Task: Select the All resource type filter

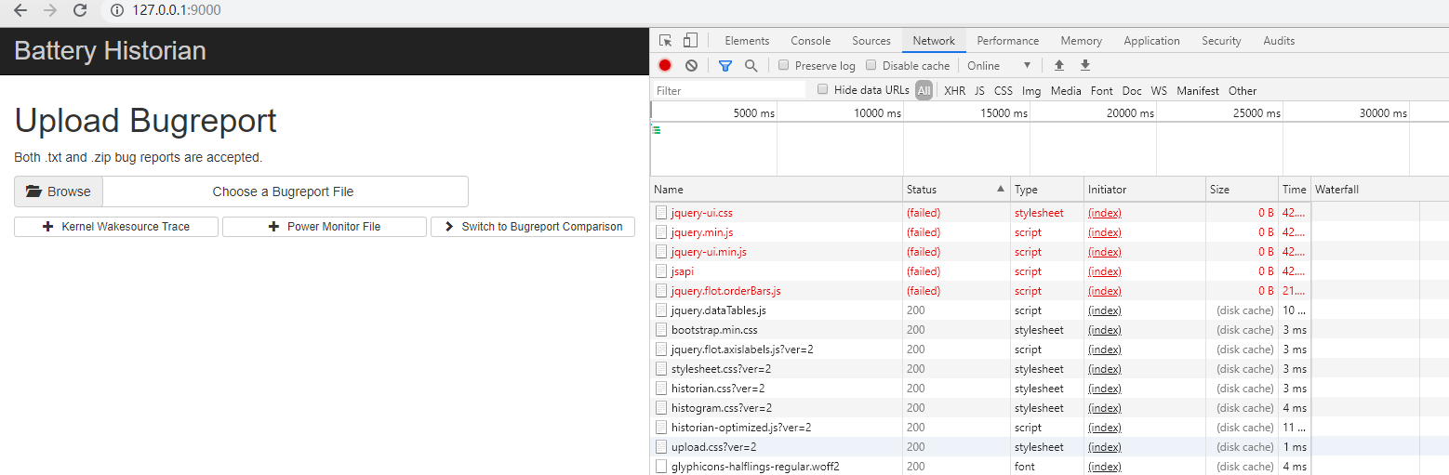Action: 924,91
